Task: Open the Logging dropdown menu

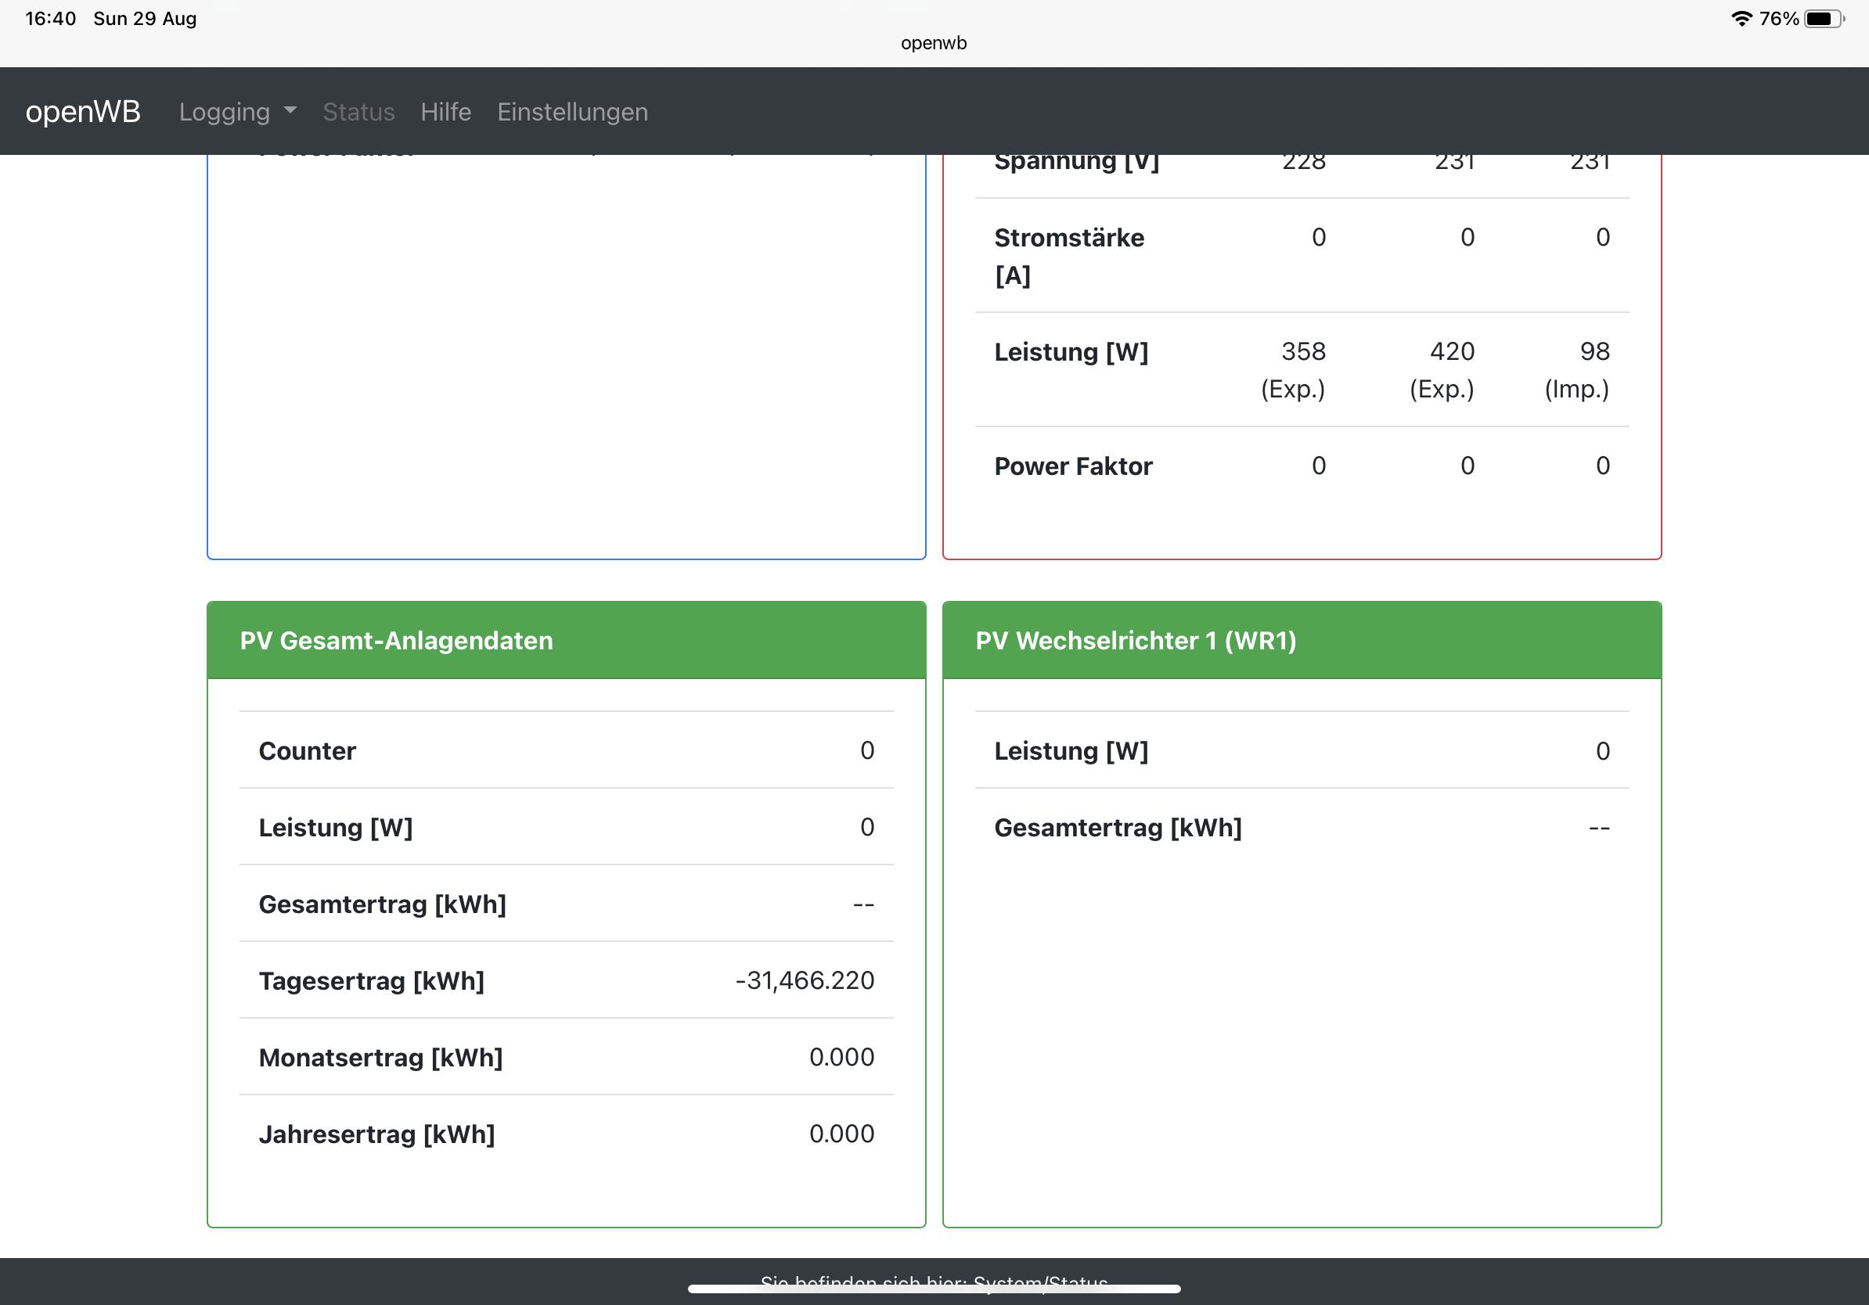Action: pyautogui.click(x=225, y=111)
